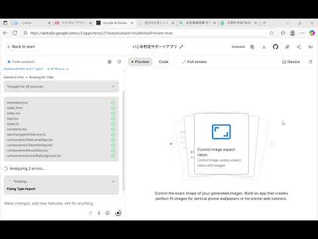Screen dimensions: 318x239
Task: Open metadata.json in file list
Action: (17, 103)
